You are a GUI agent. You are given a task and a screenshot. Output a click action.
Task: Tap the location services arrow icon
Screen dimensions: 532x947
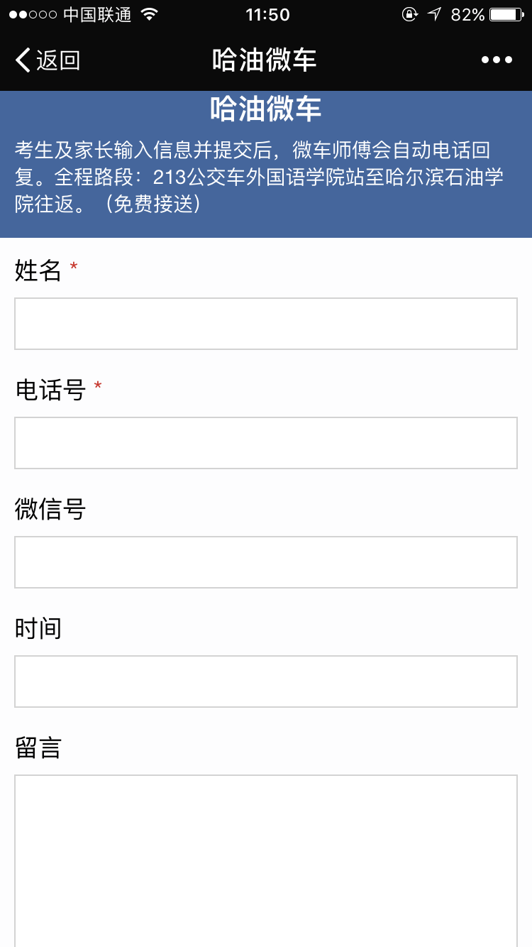tap(434, 14)
